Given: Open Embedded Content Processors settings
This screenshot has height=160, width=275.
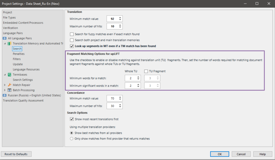Looking at the screenshot, I should click(23, 23).
